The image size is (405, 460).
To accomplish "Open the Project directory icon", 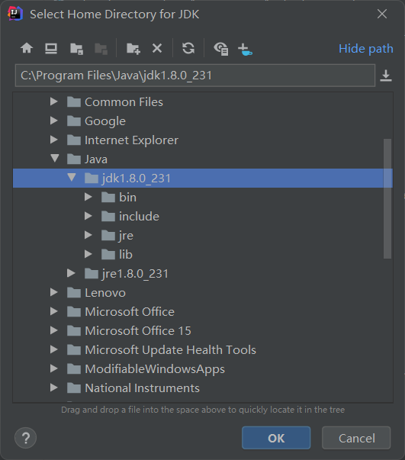I will 76,48.
